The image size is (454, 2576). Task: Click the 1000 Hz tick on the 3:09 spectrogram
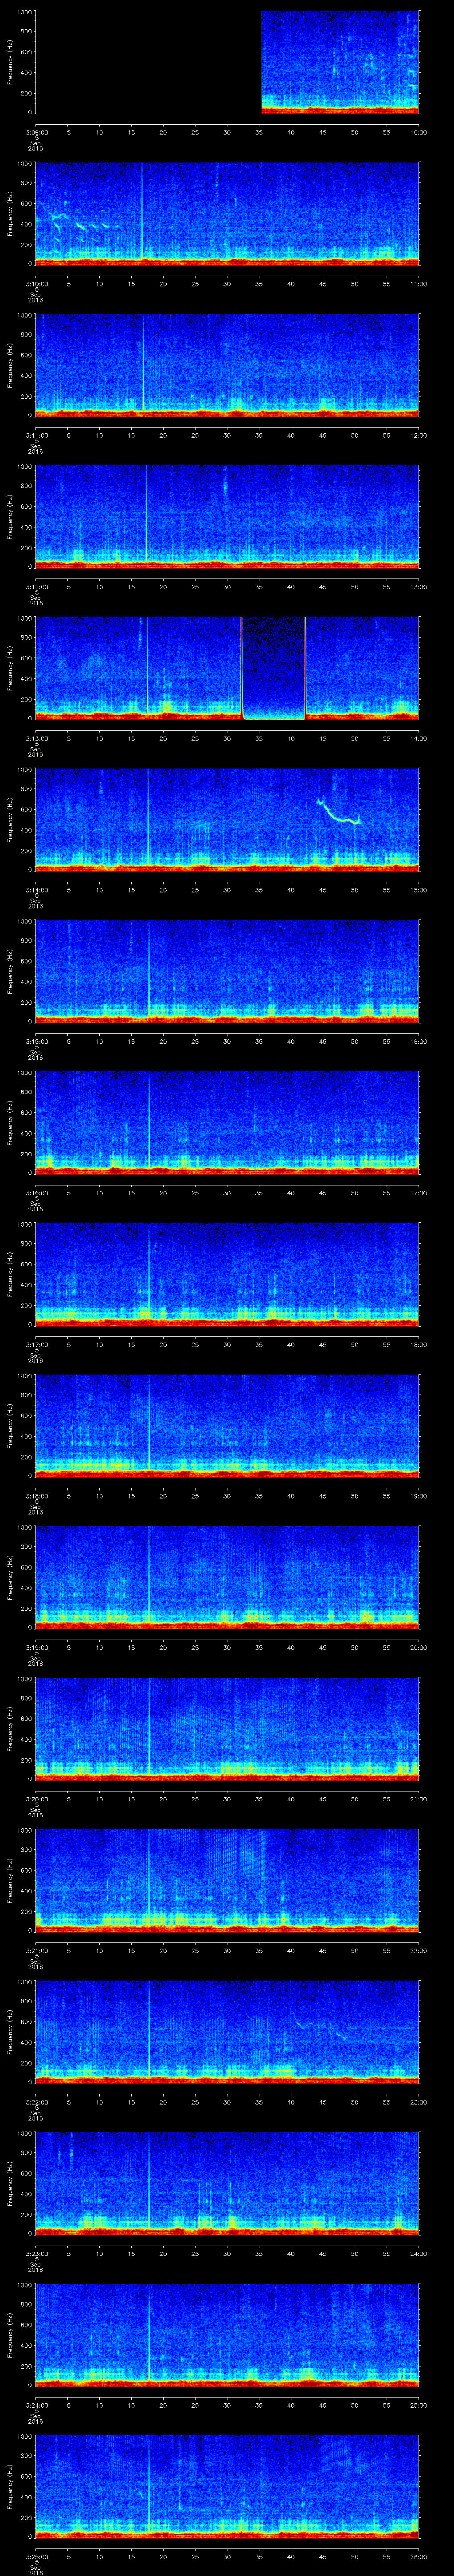click(23, 12)
